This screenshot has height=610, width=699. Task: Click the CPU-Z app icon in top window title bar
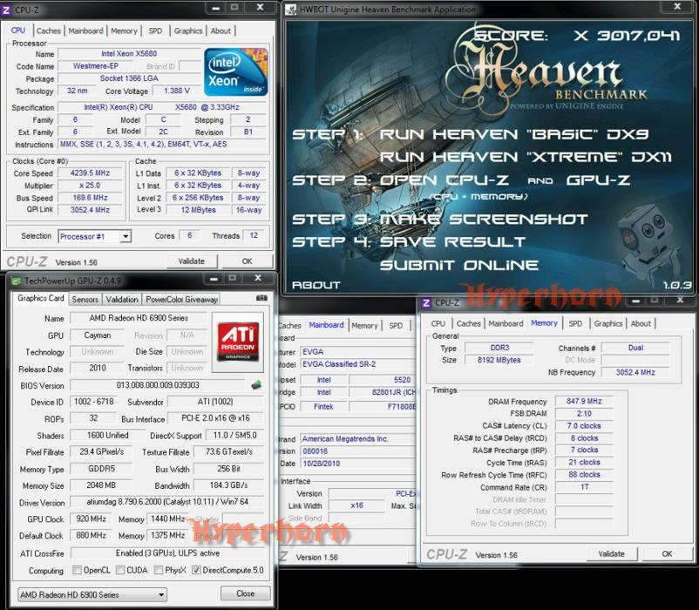[6, 10]
